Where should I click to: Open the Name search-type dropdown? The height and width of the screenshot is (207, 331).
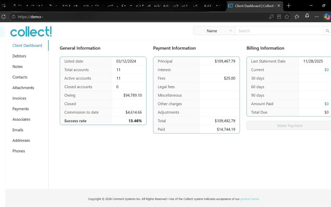(x=214, y=31)
